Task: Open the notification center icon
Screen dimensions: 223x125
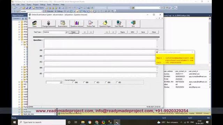Action: coord(207,122)
